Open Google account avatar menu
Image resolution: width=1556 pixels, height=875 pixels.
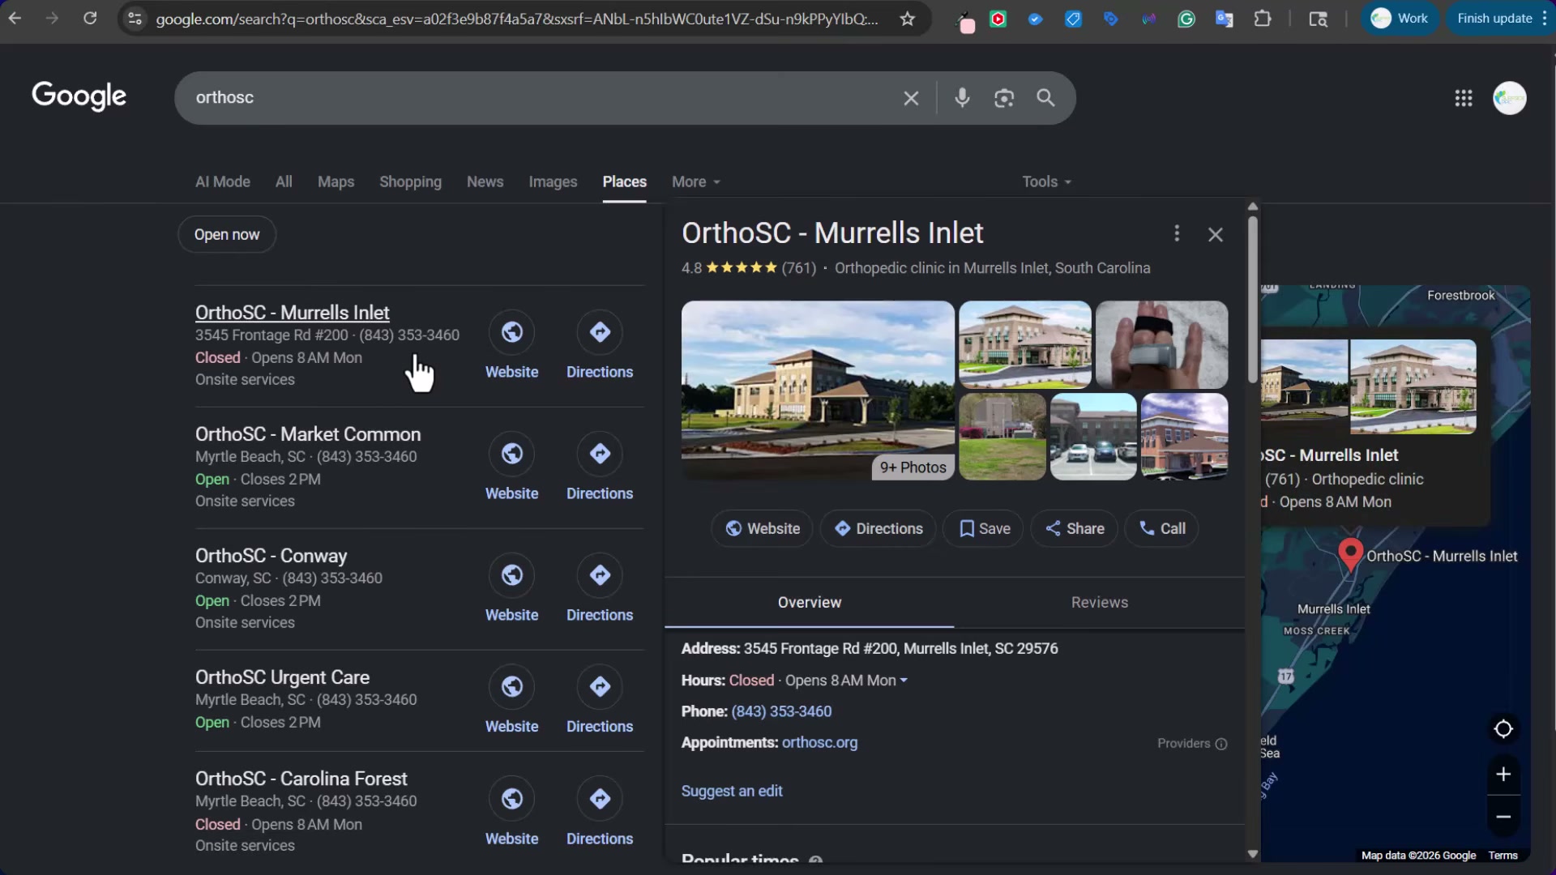click(1510, 98)
